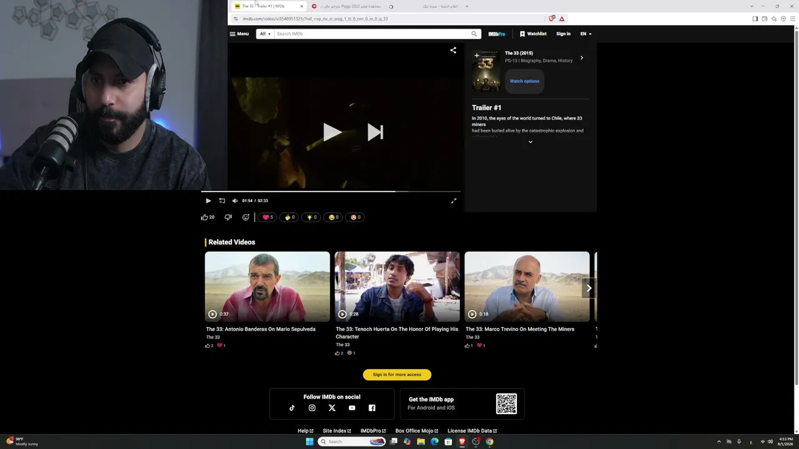Switch to the third Arabic-titled browser tab

point(424,6)
